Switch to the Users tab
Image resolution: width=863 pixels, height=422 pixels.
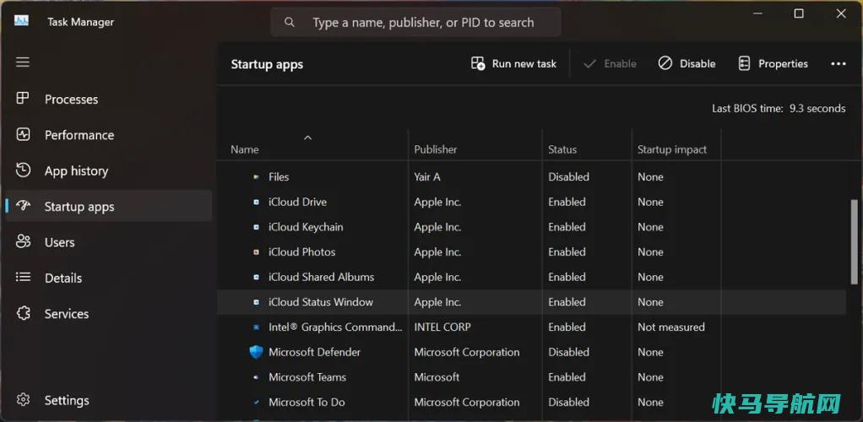pos(108,242)
